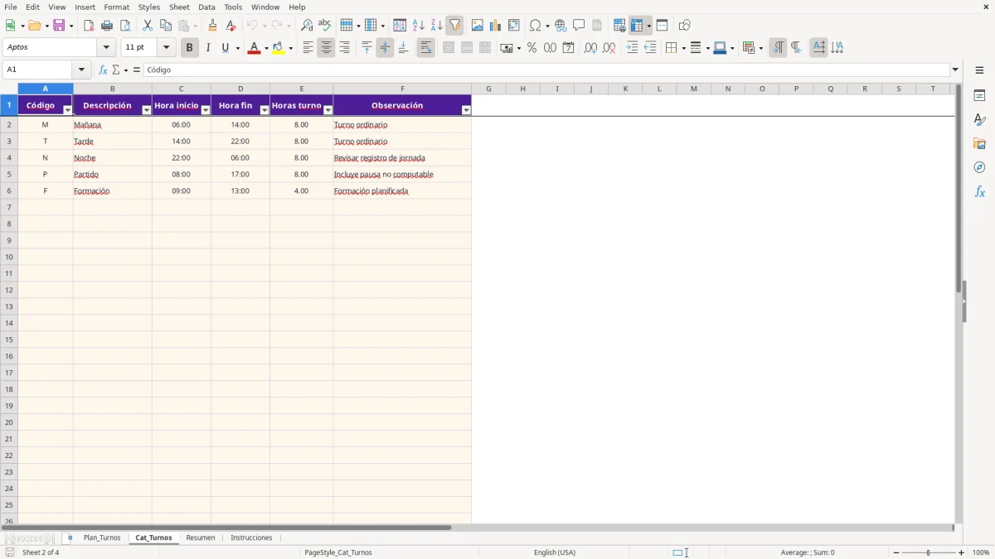The image size is (995, 559).
Task: Open the draw functions shapes icon
Action: tap(684, 26)
